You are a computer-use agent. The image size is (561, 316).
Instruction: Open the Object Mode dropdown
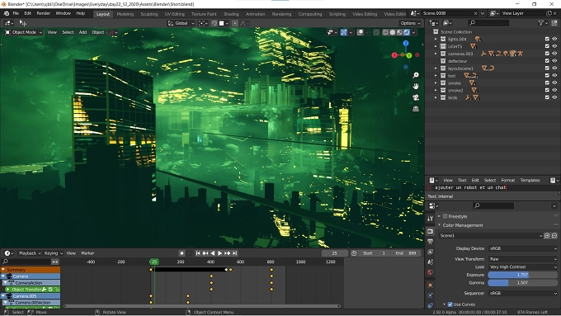click(23, 32)
